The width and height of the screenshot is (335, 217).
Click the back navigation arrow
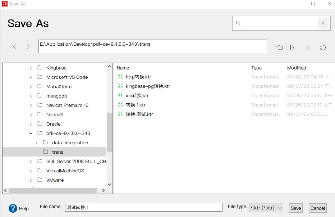pyautogui.click(x=14, y=46)
